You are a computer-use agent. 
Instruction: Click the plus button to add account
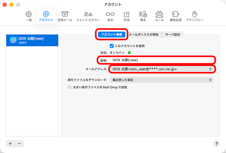tap(10, 144)
